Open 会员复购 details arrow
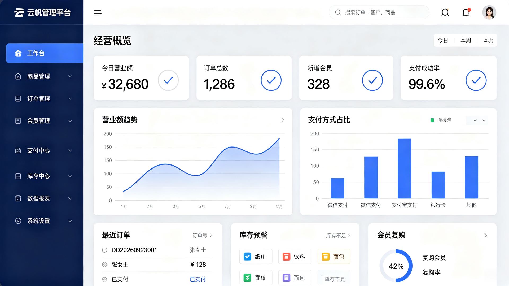 pyautogui.click(x=486, y=235)
